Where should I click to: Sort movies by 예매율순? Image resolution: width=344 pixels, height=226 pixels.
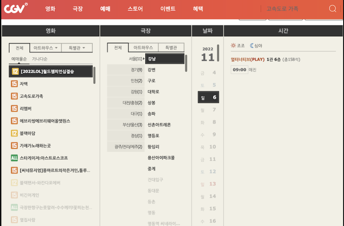click(x=19, y=59)
